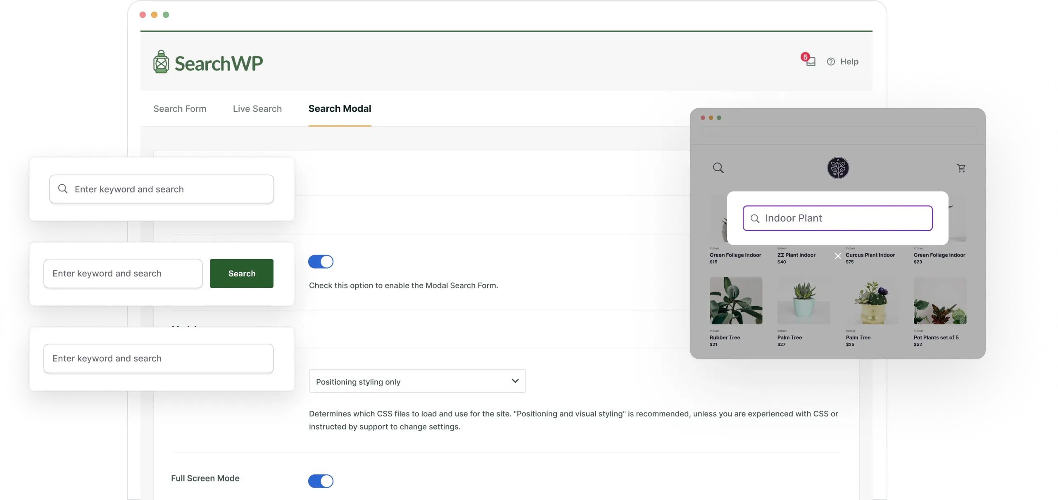Click the SearchWP lantern logo icon
1058x500 pixels.
(x=161, y=61)
